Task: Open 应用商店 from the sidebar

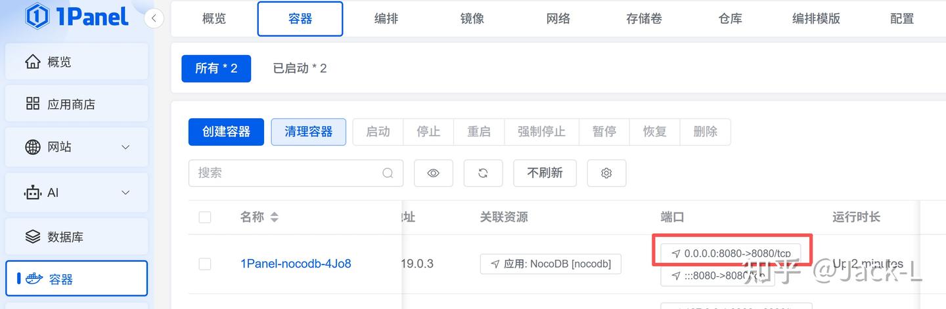Action: pyautogui.click(x=71, y=104)
